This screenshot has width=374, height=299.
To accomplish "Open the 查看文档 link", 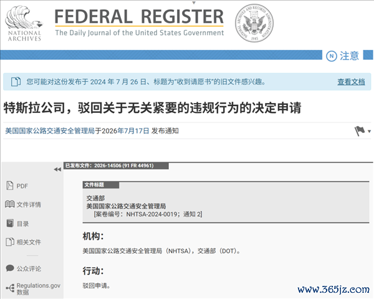I will pyautogui.click(x=351, y=82).
